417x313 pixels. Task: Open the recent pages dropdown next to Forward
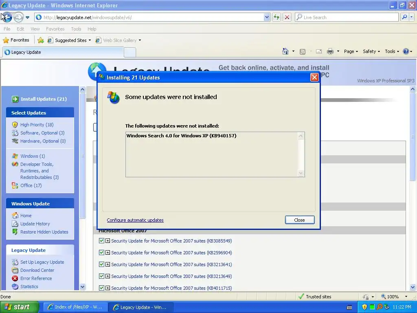coord(27,18)
